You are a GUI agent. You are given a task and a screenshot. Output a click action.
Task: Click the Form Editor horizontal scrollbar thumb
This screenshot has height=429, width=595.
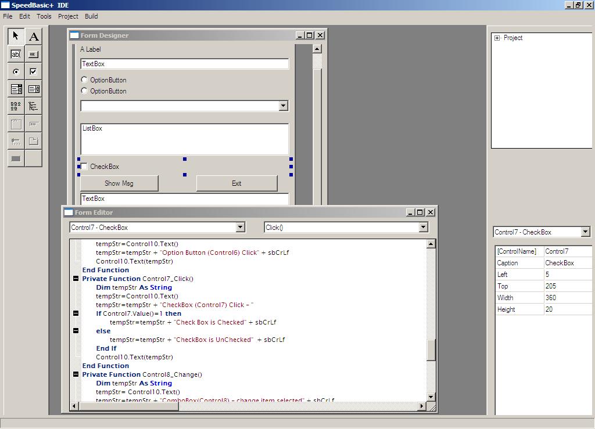point(128,406)
